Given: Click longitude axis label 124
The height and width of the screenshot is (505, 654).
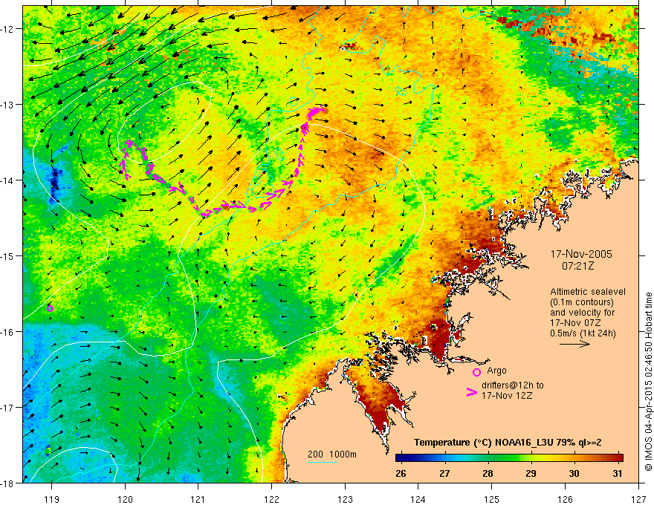Looking at the screenshot, I should 418,499.
